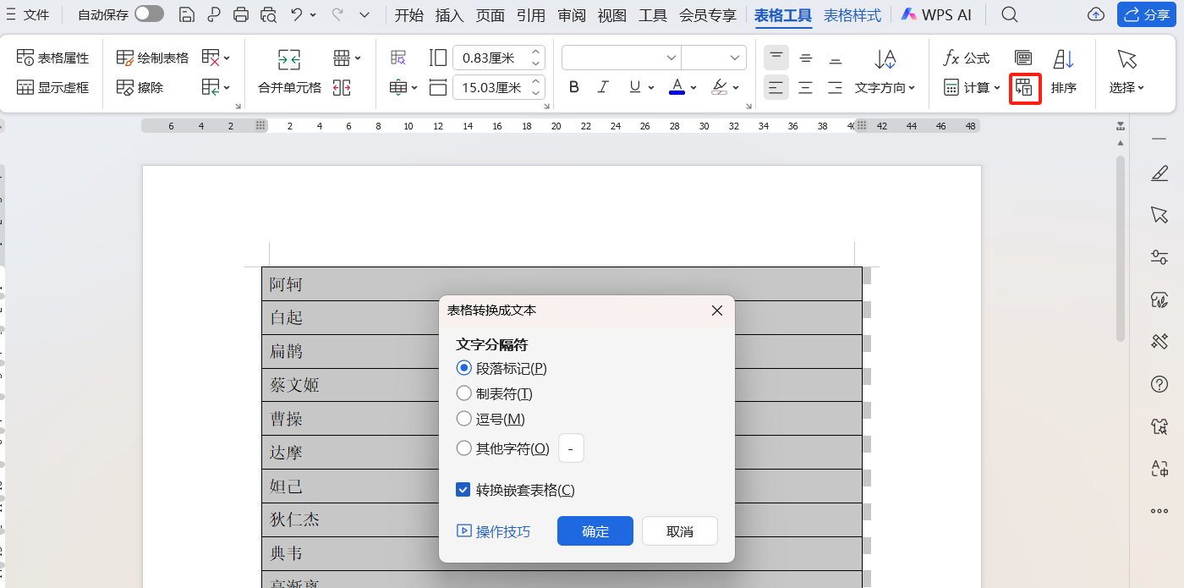
Task: Switch to the 表格样式 ribbon tab
Action: [x=852, y=14]
